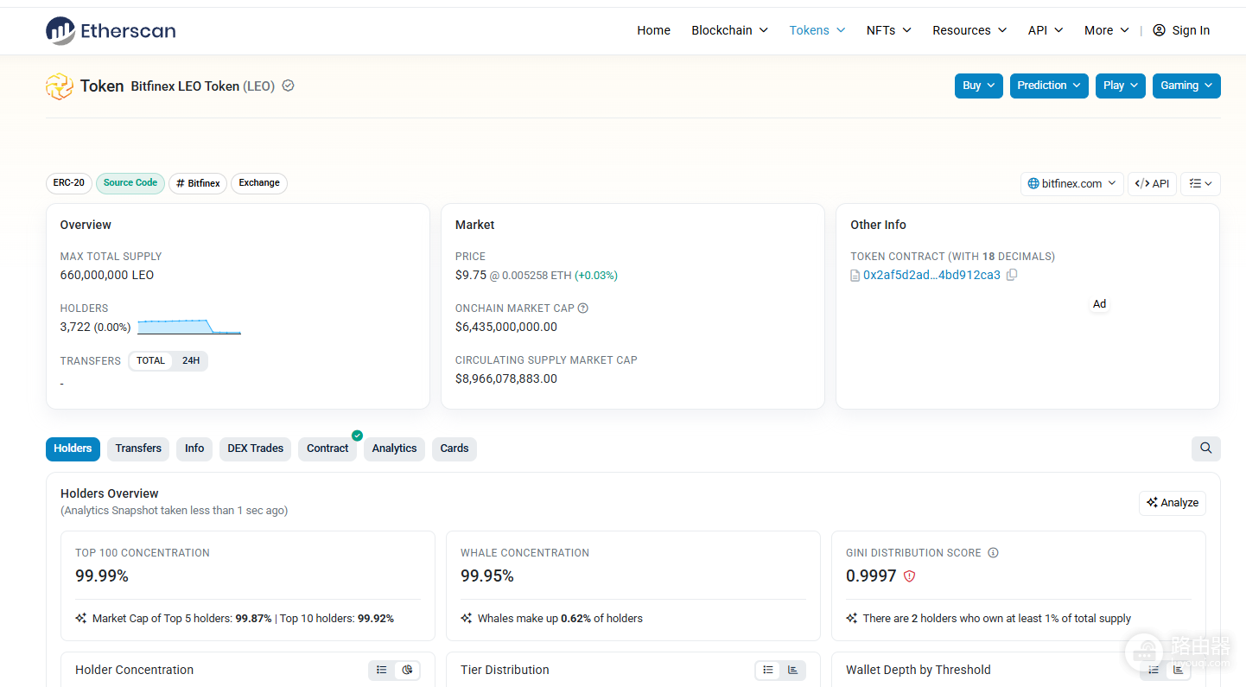Image resolution: width=1246 pixels, height=687 pixels.
Task: Switch to the DEX Trades tab
Action: [256, 448]
